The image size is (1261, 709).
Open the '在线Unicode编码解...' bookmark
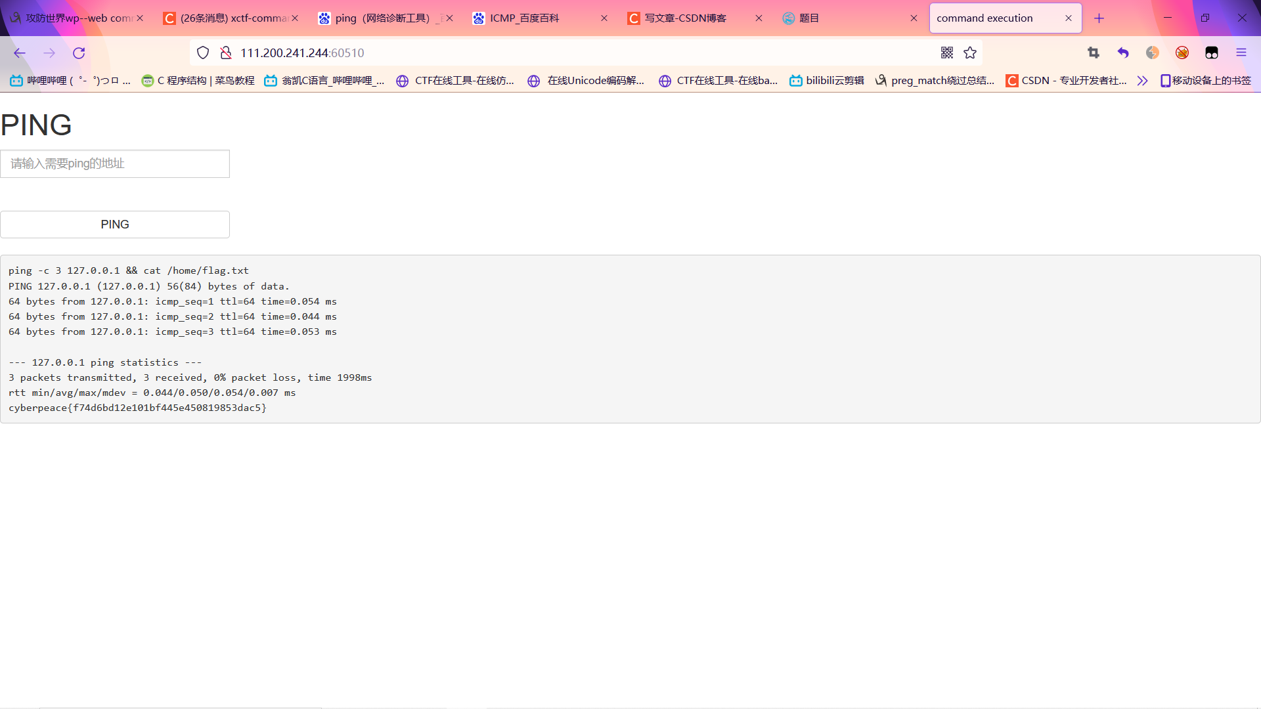pos(586,81)
